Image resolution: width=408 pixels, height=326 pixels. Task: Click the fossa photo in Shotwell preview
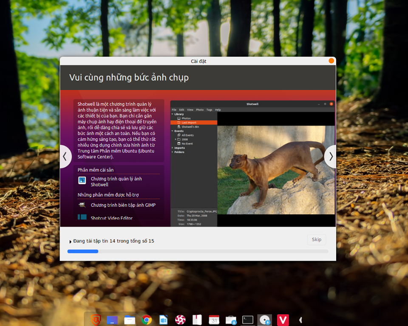click(x=276, y=170)
